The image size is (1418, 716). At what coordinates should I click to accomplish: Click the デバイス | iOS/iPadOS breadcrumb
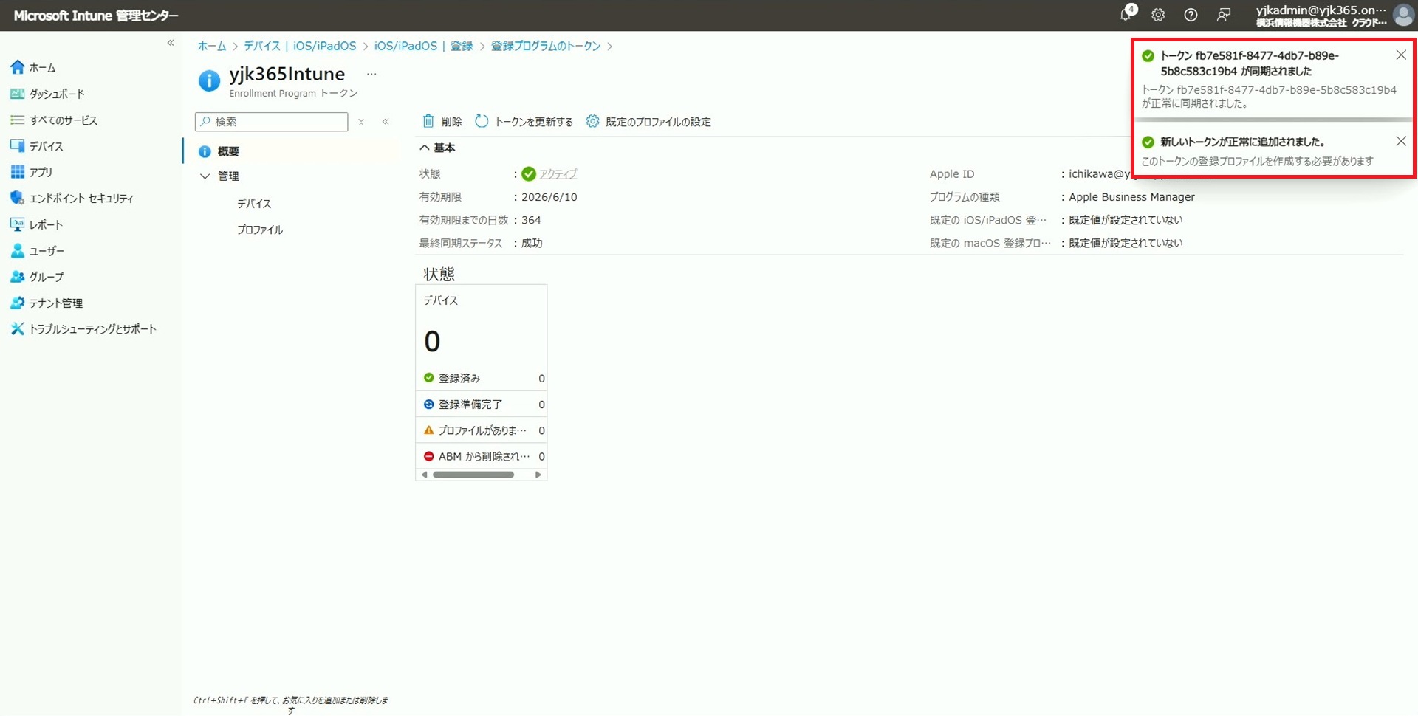(300, 46)
